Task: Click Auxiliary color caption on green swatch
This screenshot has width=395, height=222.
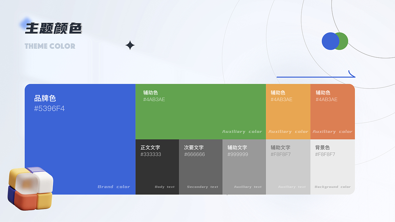Action: (x=242, y=132)
